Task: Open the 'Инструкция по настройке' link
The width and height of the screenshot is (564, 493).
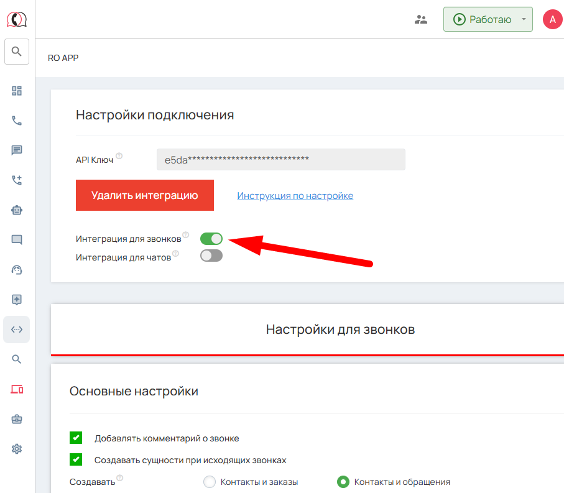Action: pos(295,196)
